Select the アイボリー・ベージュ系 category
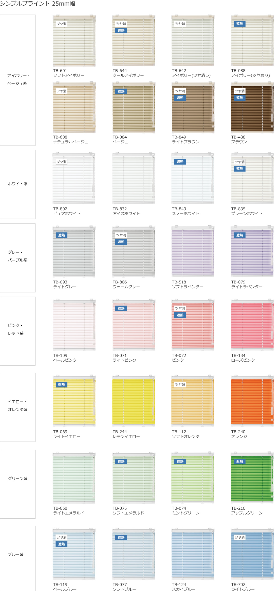276x591 pixels. click(18, 80)
